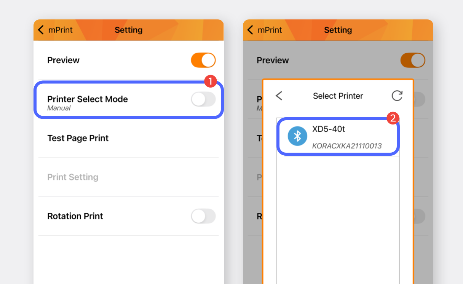The height and width of the screenshot is (284, 463).
Task: Enable the Printer Select Mode switch
Action: [203, 99]
